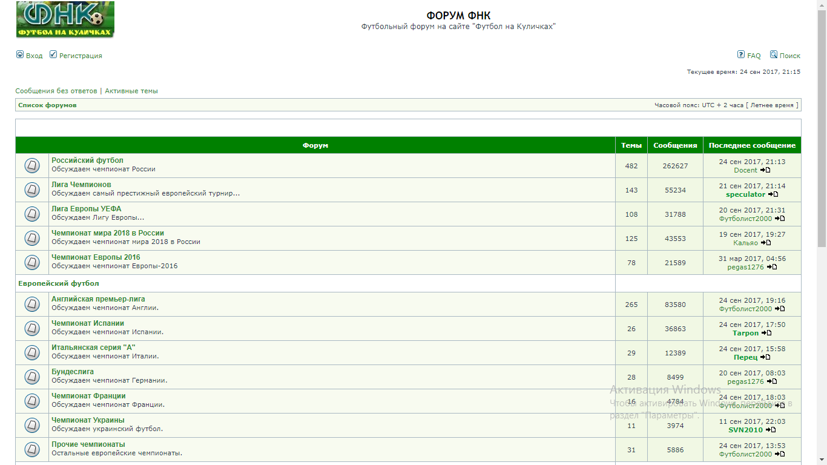Click post count 262627

pyautogui.click(x=676, y=166)
